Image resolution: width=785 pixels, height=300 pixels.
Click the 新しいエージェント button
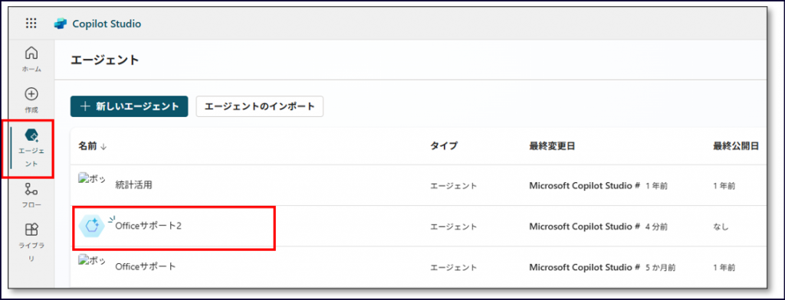pos(129,106)
